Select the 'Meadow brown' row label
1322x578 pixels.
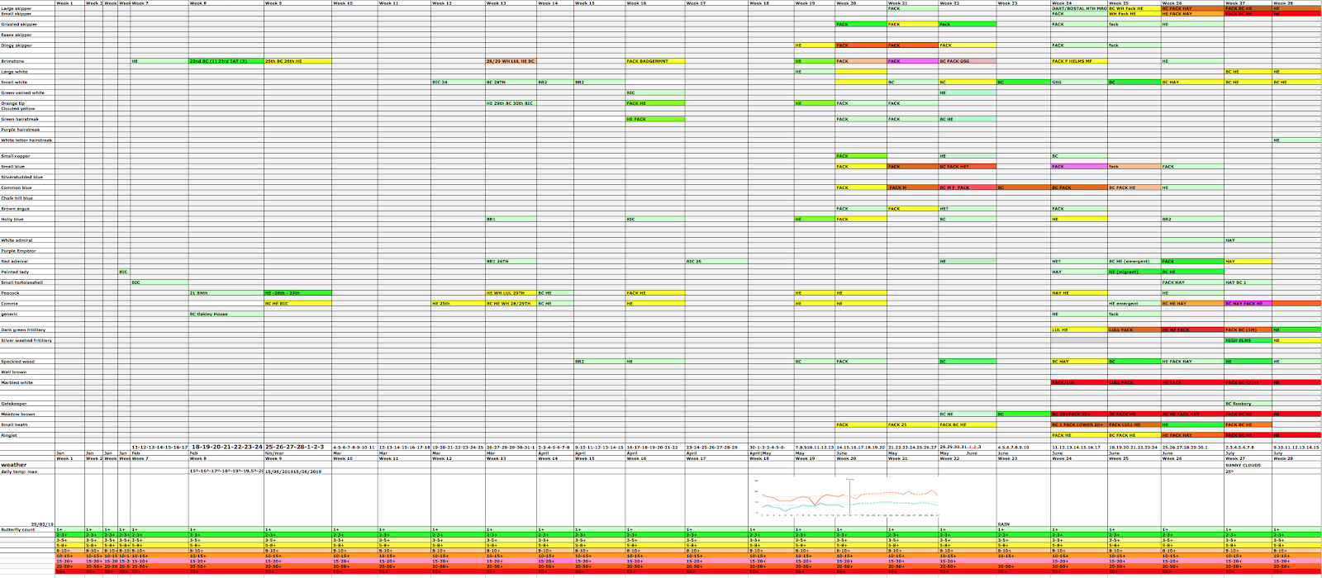point(18,415)
